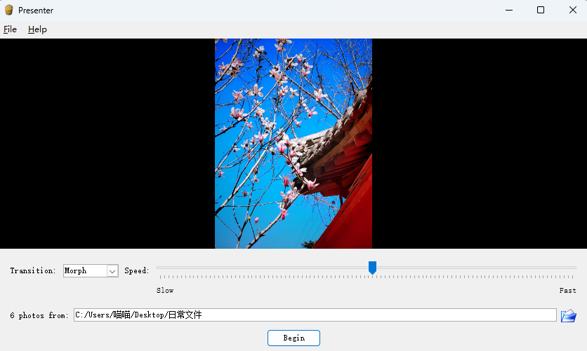Click the black area left of the photo

click(x=107, y=144)
